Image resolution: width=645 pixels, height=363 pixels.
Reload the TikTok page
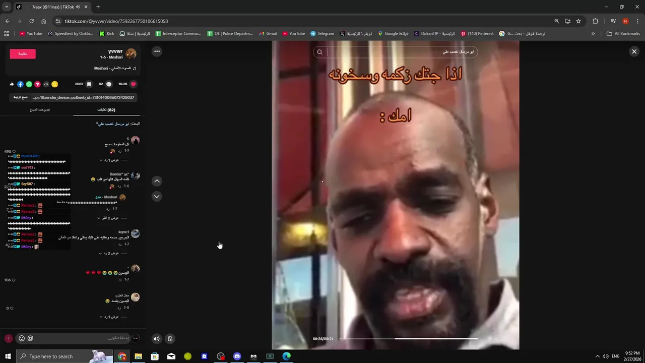point(31,21)
